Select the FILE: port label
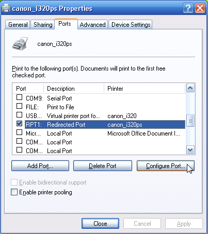 [32, 107]
